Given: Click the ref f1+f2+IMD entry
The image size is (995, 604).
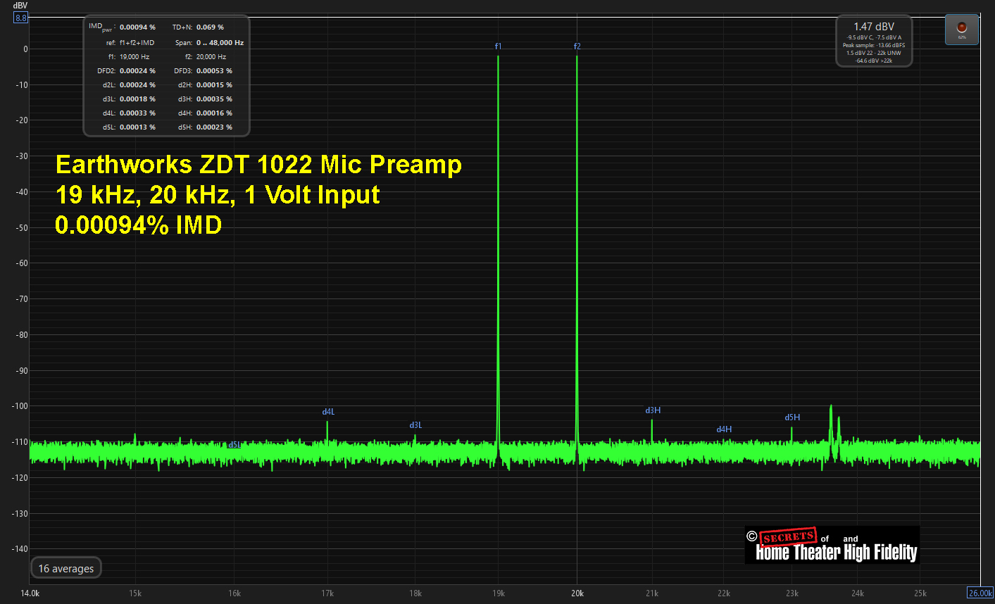Looking at the screenshot, I should pyautogui.click(x=137, y=43).
